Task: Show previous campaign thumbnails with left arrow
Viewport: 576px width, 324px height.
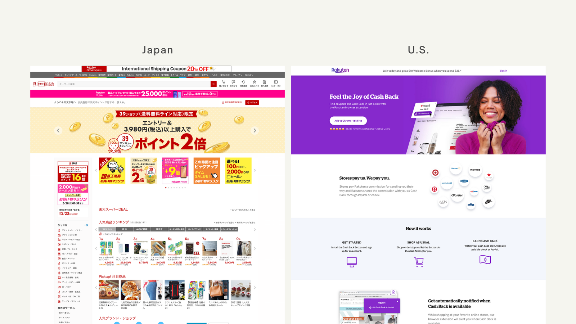Action: (x=96, y=170)
